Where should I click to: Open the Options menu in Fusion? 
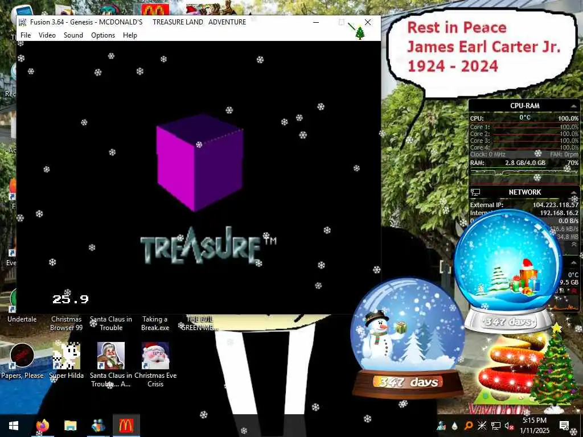(103, 35)
